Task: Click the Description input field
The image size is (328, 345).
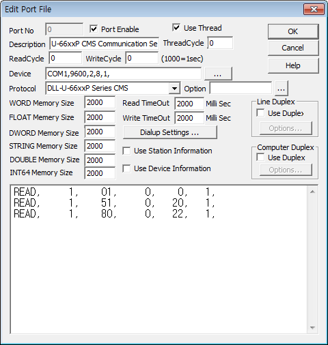Action: [104, 44]
